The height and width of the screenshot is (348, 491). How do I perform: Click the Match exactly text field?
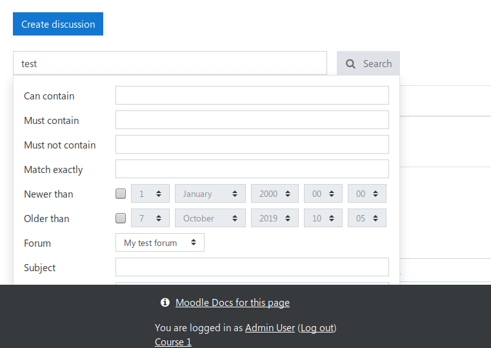[252, 169]
